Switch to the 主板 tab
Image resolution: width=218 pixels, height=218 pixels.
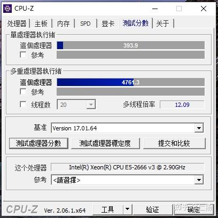pos(41,24)
